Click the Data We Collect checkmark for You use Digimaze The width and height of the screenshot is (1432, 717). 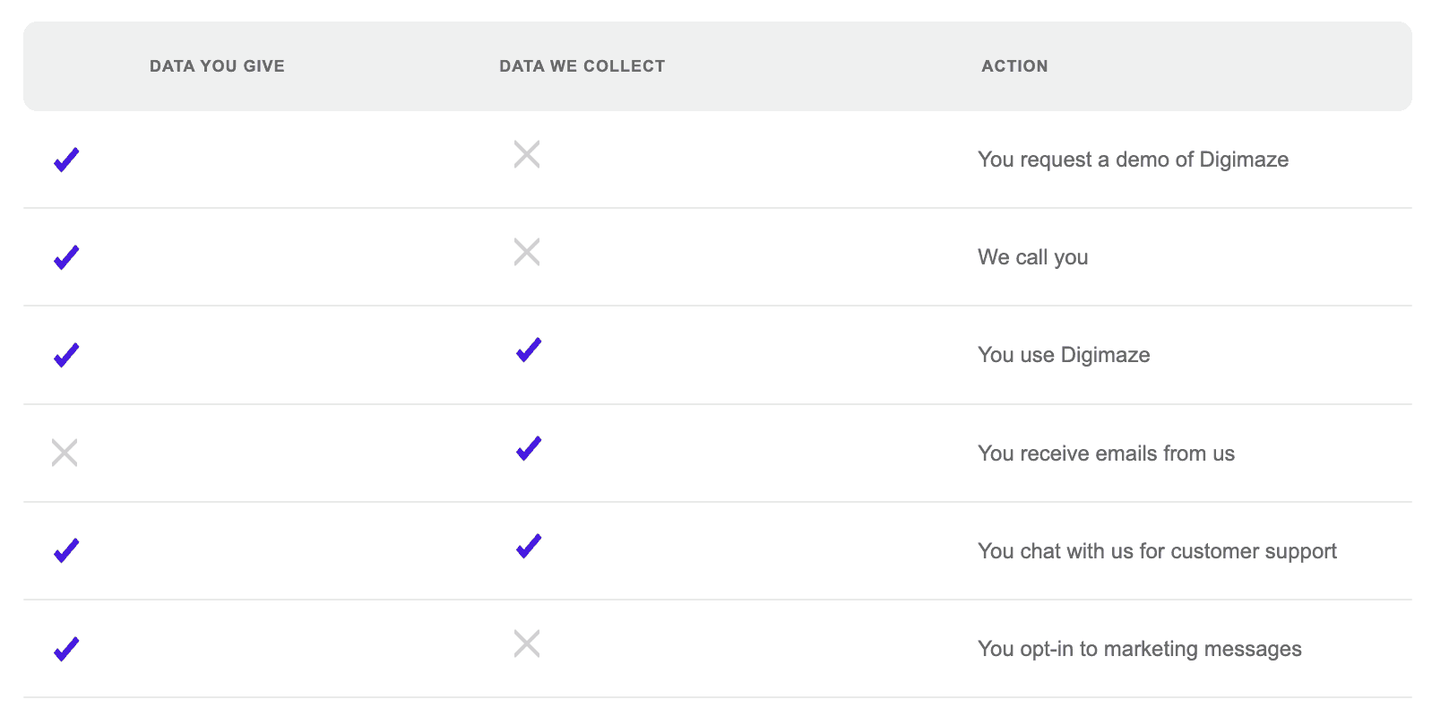coord(529,350)
